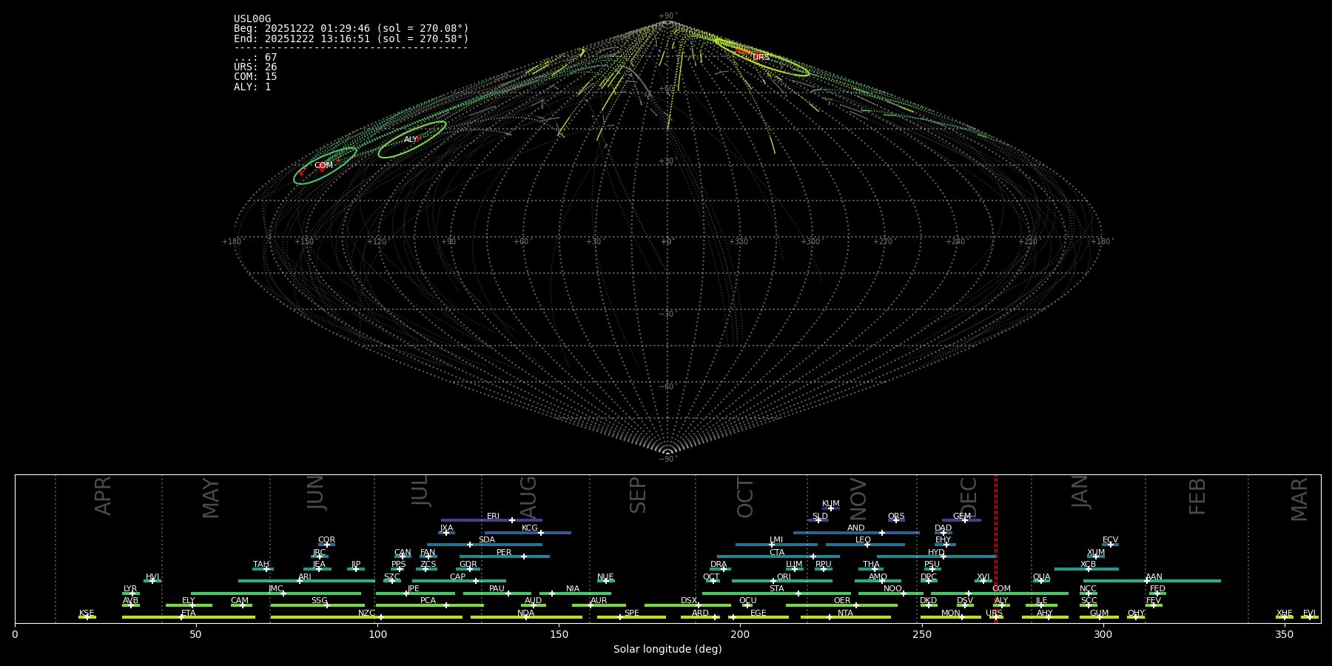Click the URS radiant marker near pole
Viewport: 1332px width, 666px height.
coord(761,57)
